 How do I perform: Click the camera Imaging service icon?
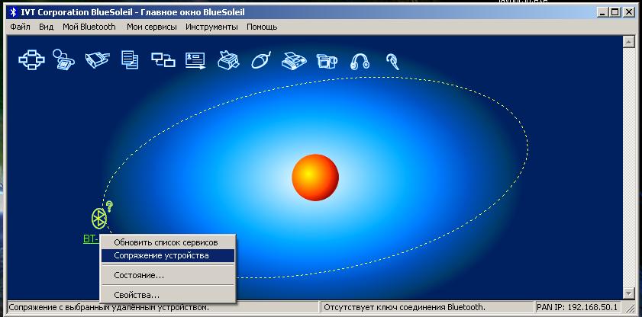327,59
